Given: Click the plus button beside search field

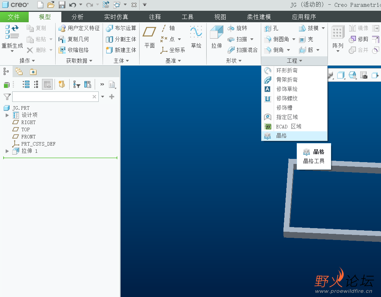Looking at the screenshot, I should click(112, 96).
